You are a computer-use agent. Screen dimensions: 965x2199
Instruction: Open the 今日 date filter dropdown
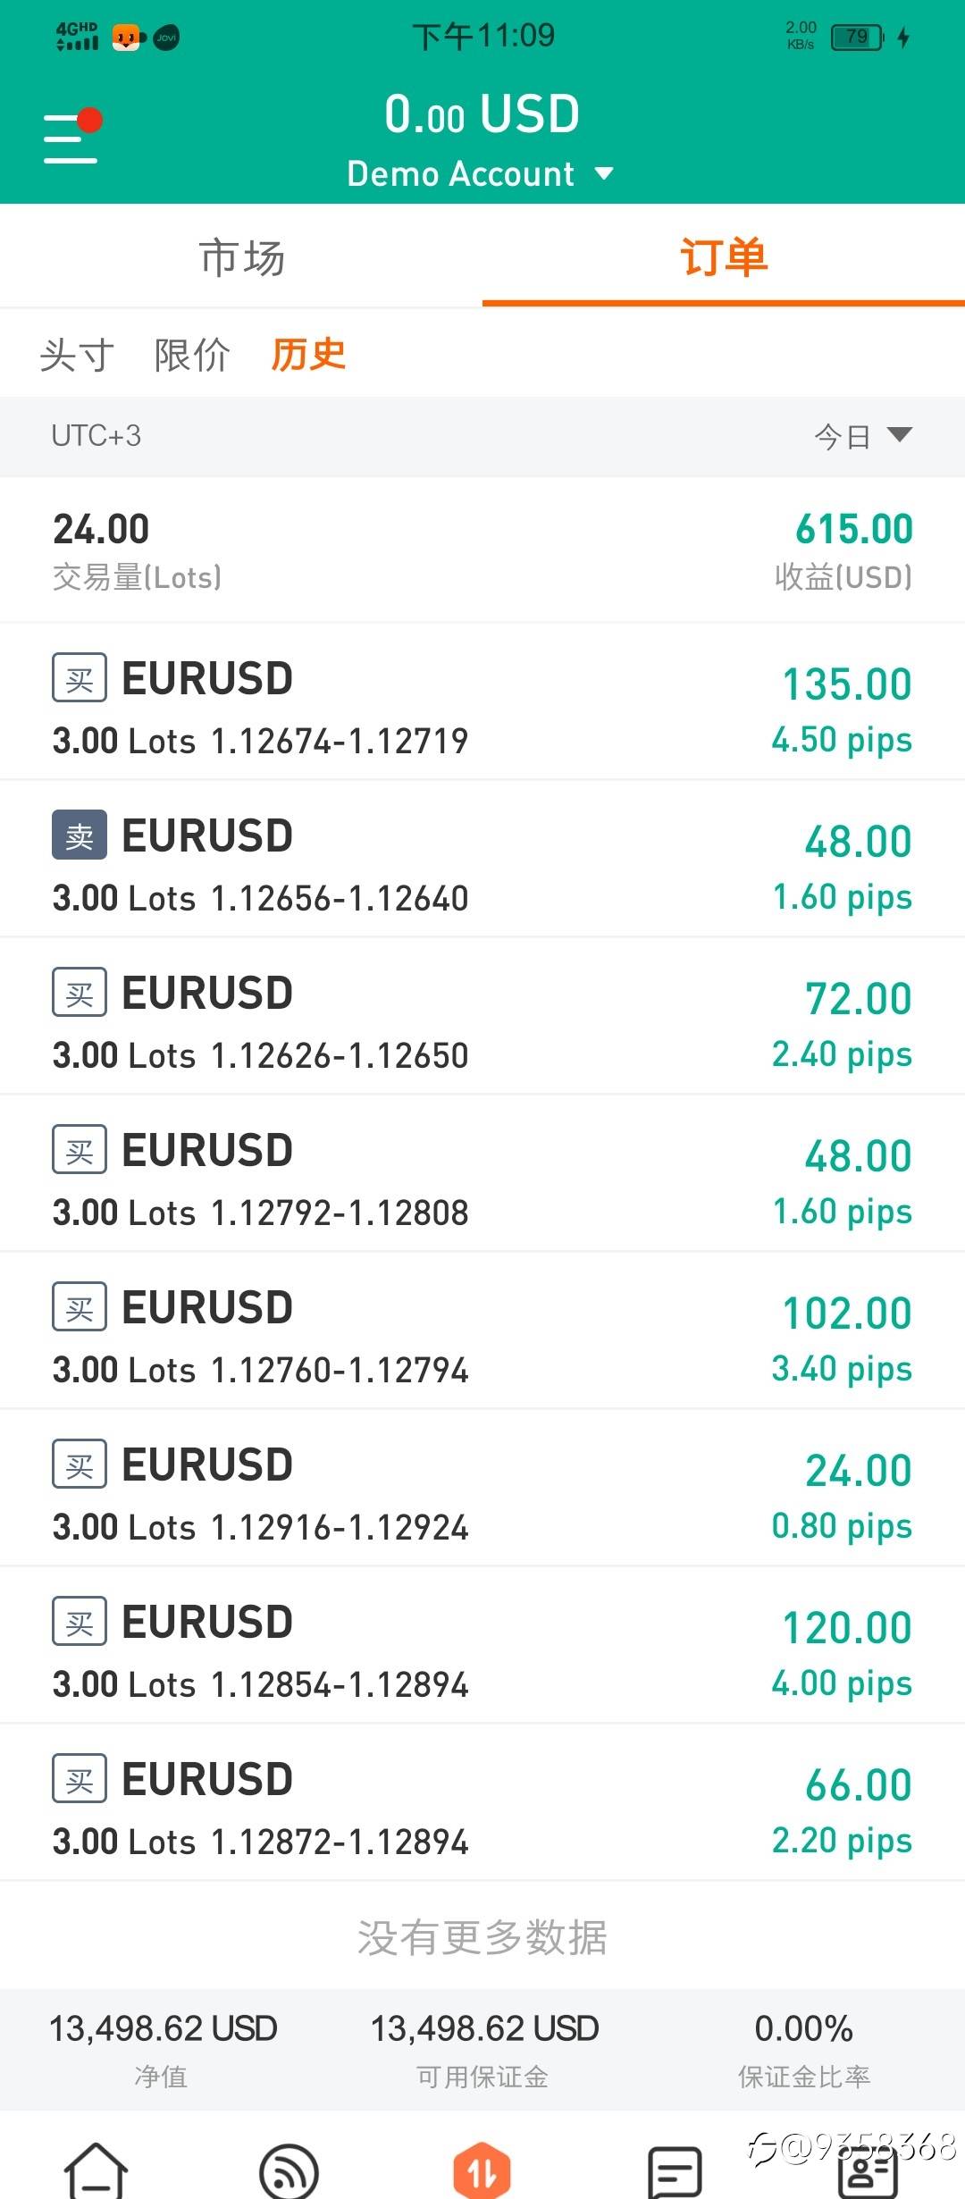pyautogui.click(x=862, y=436)
